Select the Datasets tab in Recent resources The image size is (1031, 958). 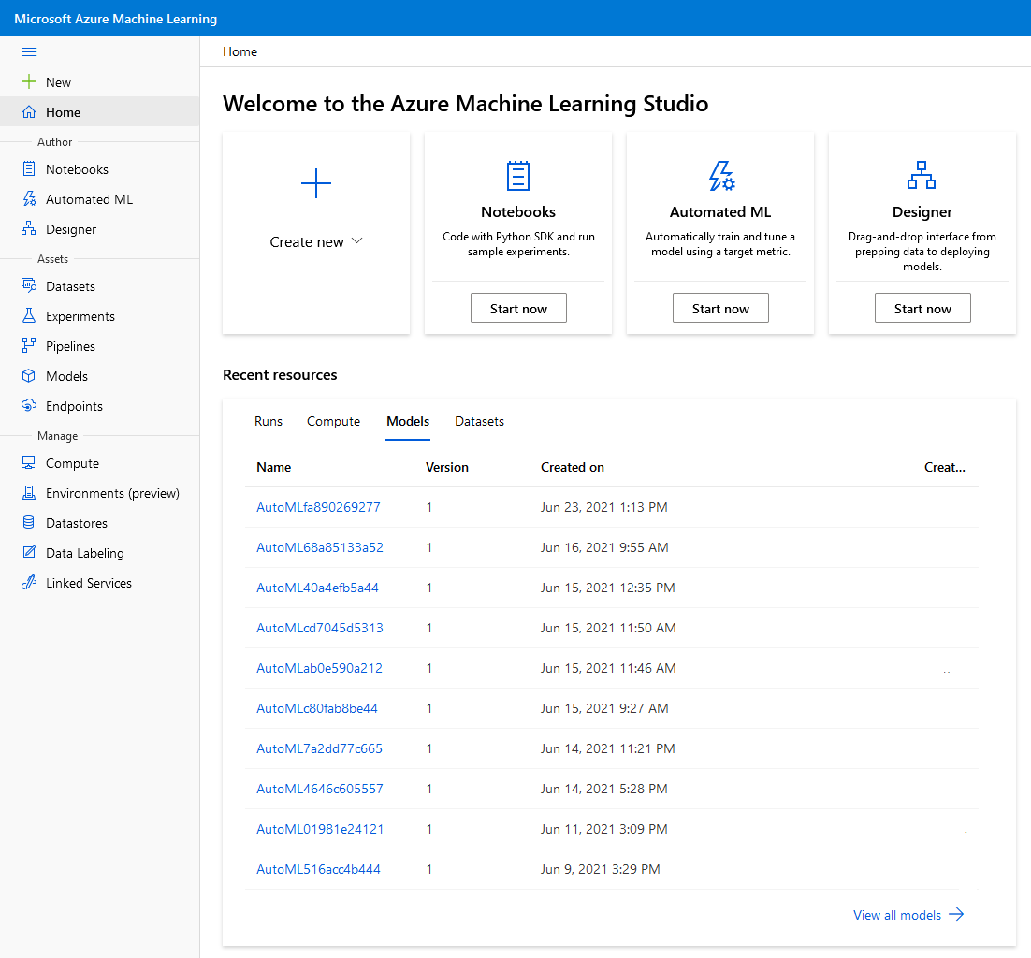tap(479, 422)
